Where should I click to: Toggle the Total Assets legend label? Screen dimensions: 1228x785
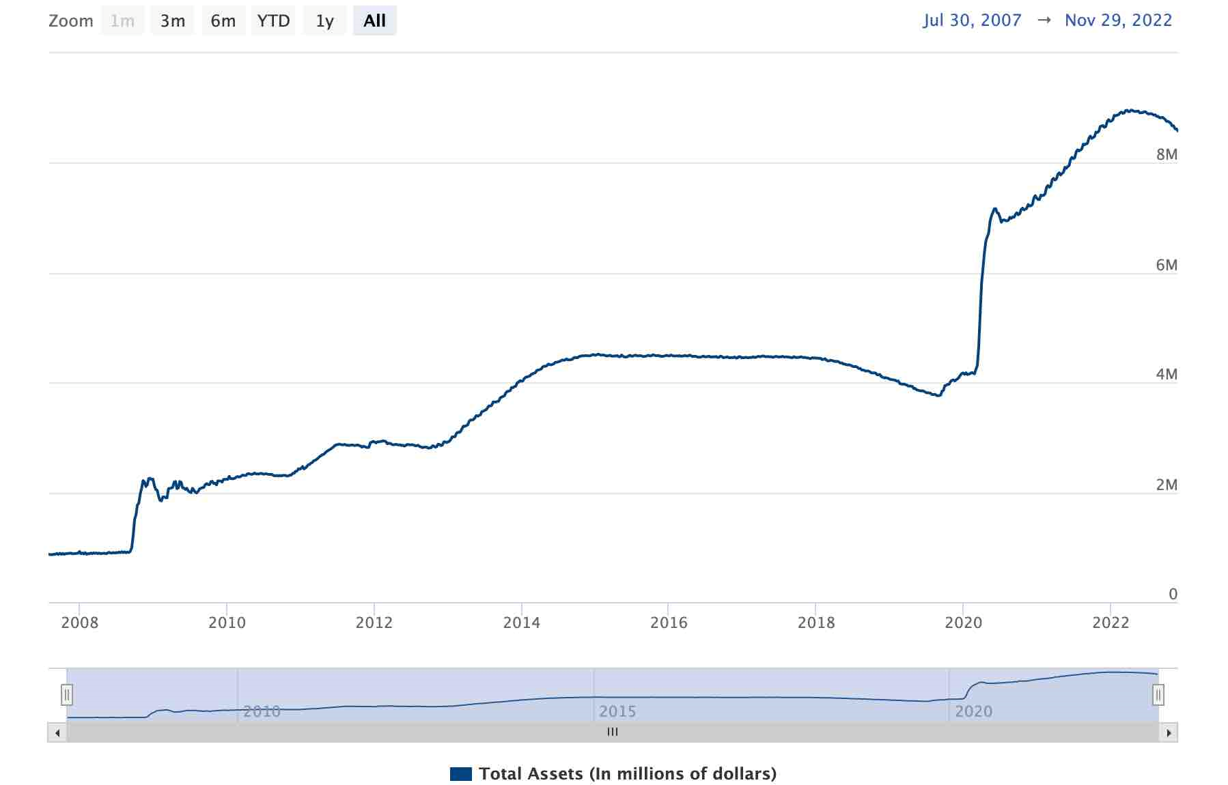click(627, 774)
